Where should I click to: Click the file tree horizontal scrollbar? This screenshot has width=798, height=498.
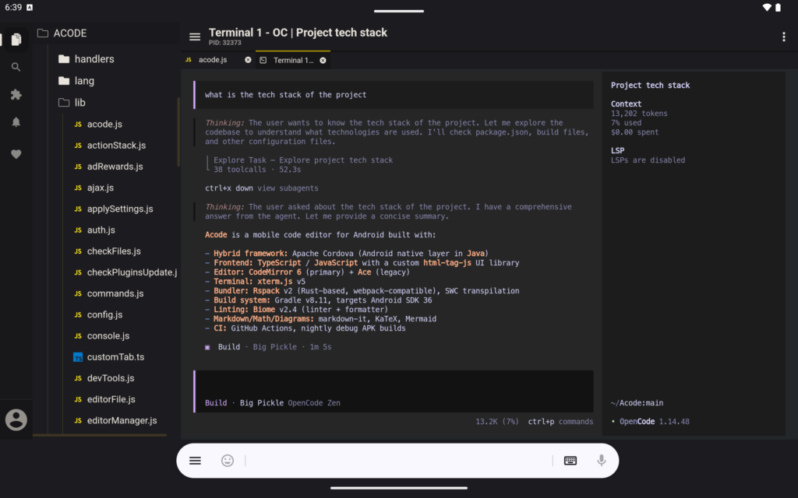(x=100, y=435)
